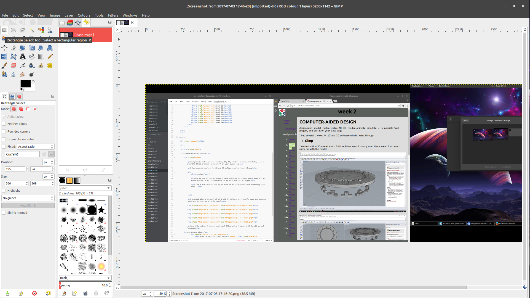530x298 pixels.
Task: Select the Scissors Select tool
Action: coord(50,30)
